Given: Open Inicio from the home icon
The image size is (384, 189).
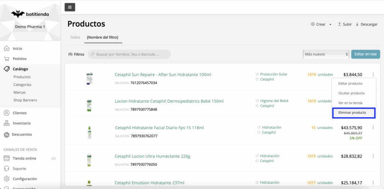Looking at the screenshot, I should coord(6,48).
